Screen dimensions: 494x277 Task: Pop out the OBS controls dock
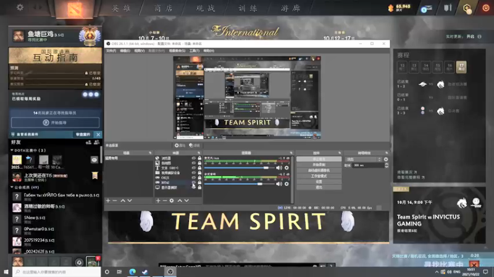pos(339,153)
